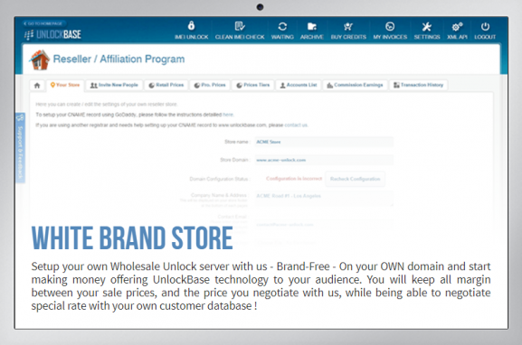Switch to the Pro. Prices tab
522x345 pixels.
click(x=210, y=85)
